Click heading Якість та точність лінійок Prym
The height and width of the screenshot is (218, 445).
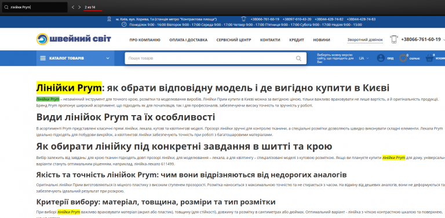click(192, 175)
